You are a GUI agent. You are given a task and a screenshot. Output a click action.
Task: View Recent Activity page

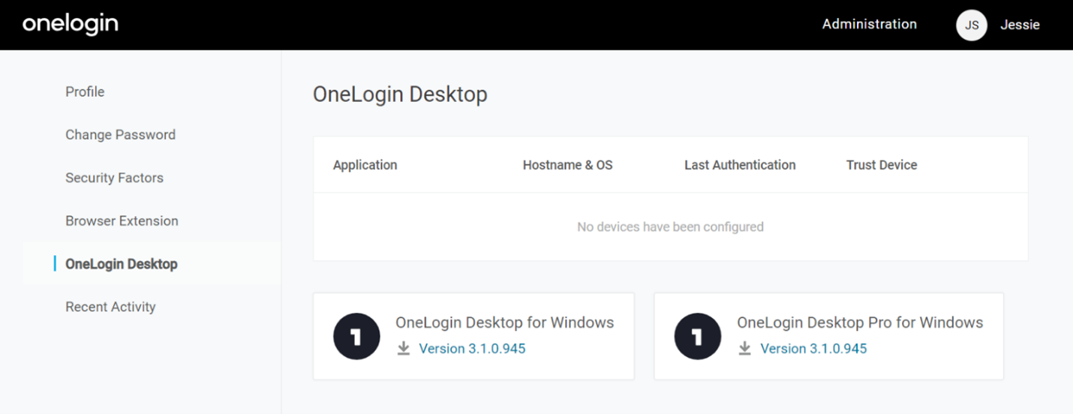click(110, 307)
